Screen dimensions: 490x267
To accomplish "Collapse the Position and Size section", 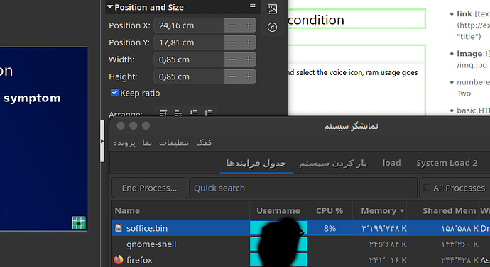I will coord(109,7).
